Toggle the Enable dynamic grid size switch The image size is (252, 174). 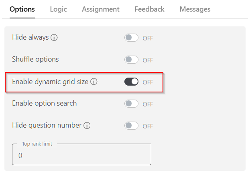pyautogui.click(x=131, y=82)
